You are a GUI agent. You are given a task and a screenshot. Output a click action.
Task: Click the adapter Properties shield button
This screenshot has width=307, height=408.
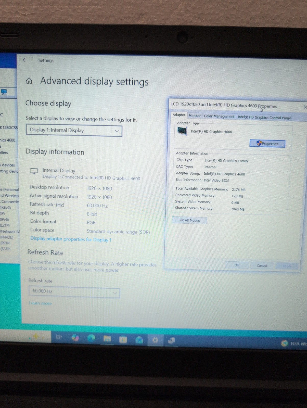[x=267, y=144]
